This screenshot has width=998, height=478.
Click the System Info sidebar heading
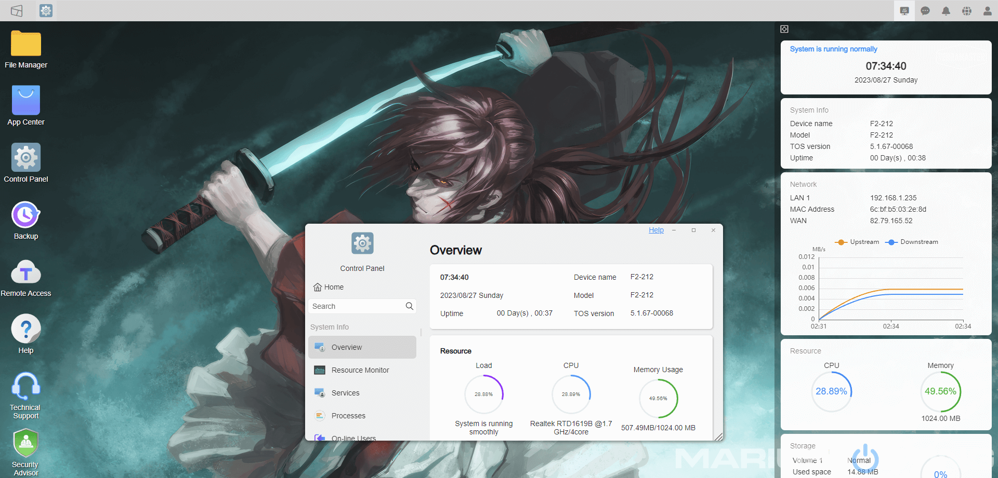coord(330,327)
